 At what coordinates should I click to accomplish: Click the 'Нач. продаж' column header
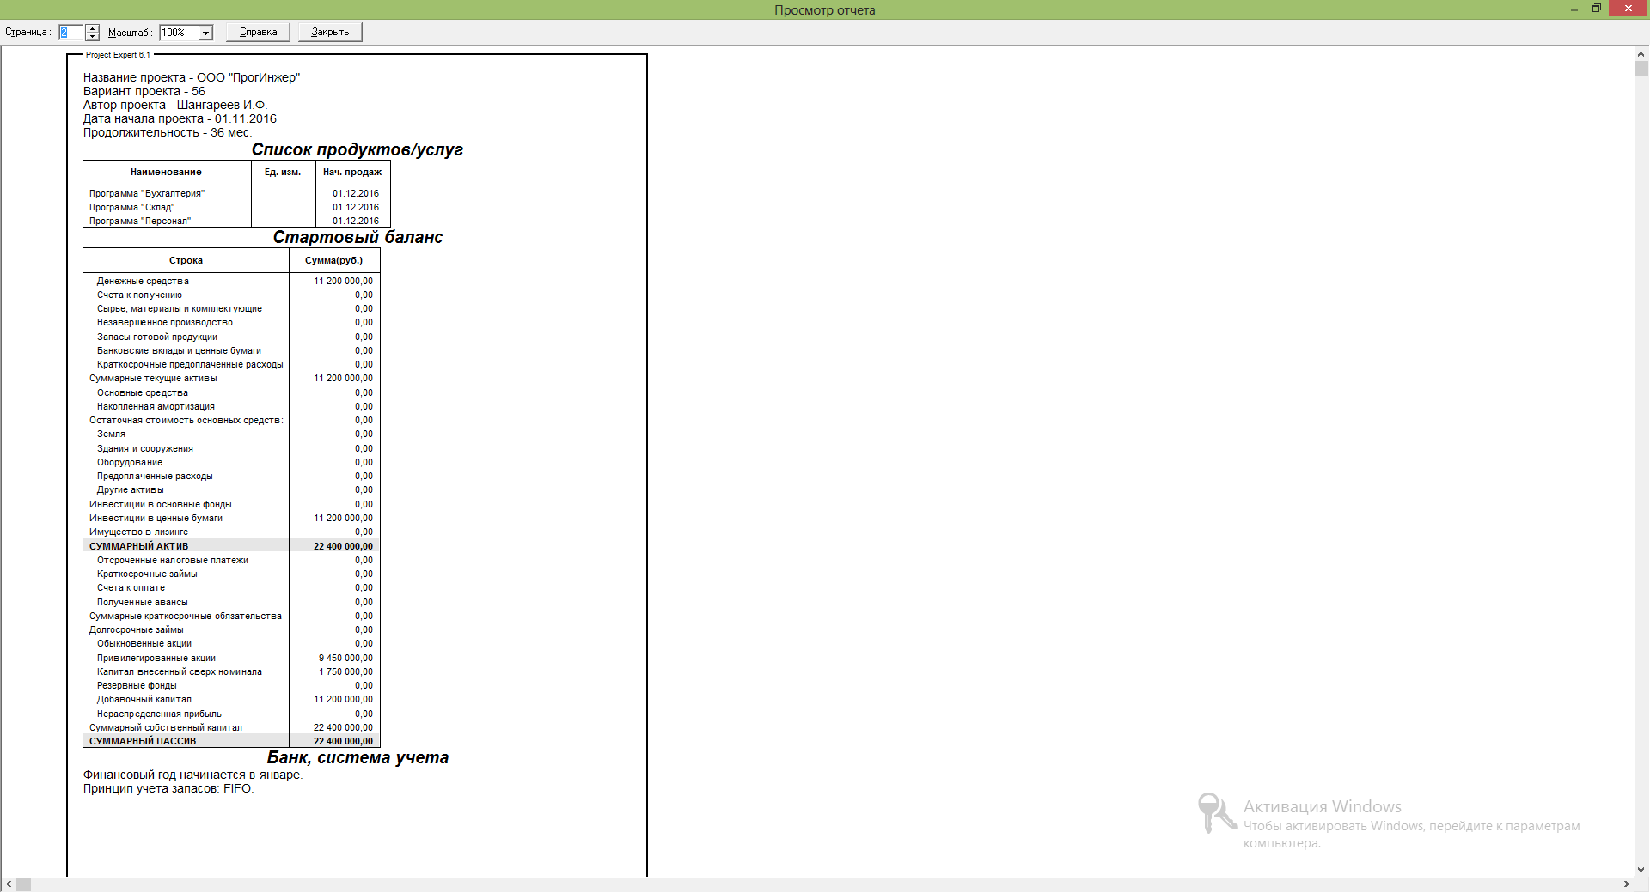point(352,173)
